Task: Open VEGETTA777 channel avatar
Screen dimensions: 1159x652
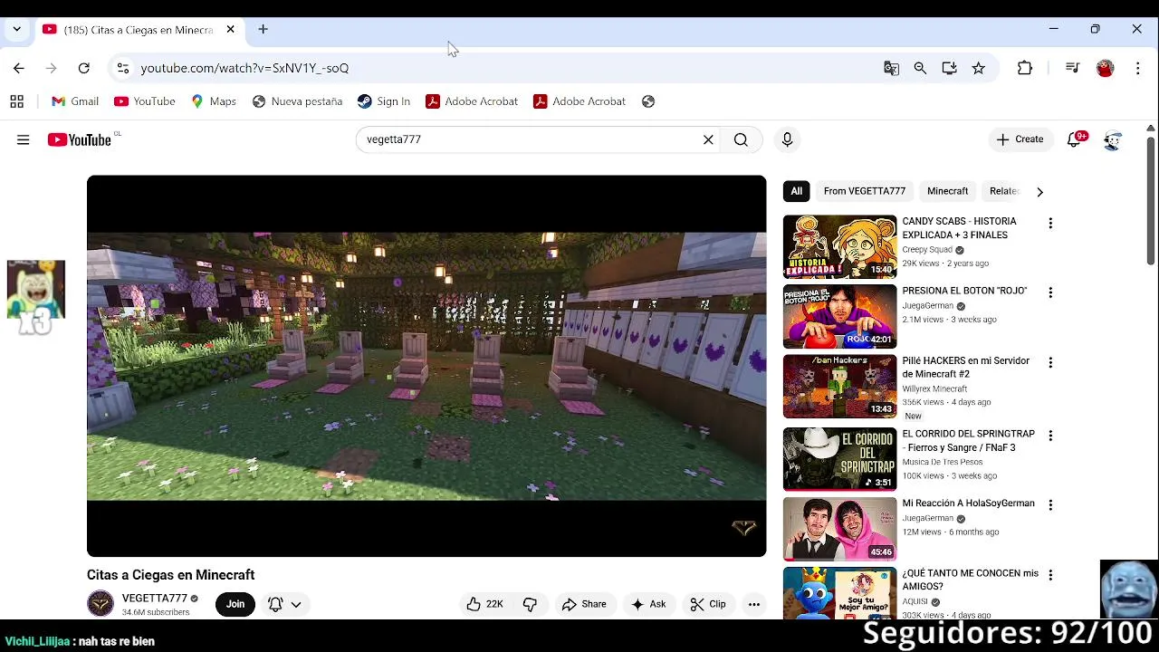Action: 101,604
